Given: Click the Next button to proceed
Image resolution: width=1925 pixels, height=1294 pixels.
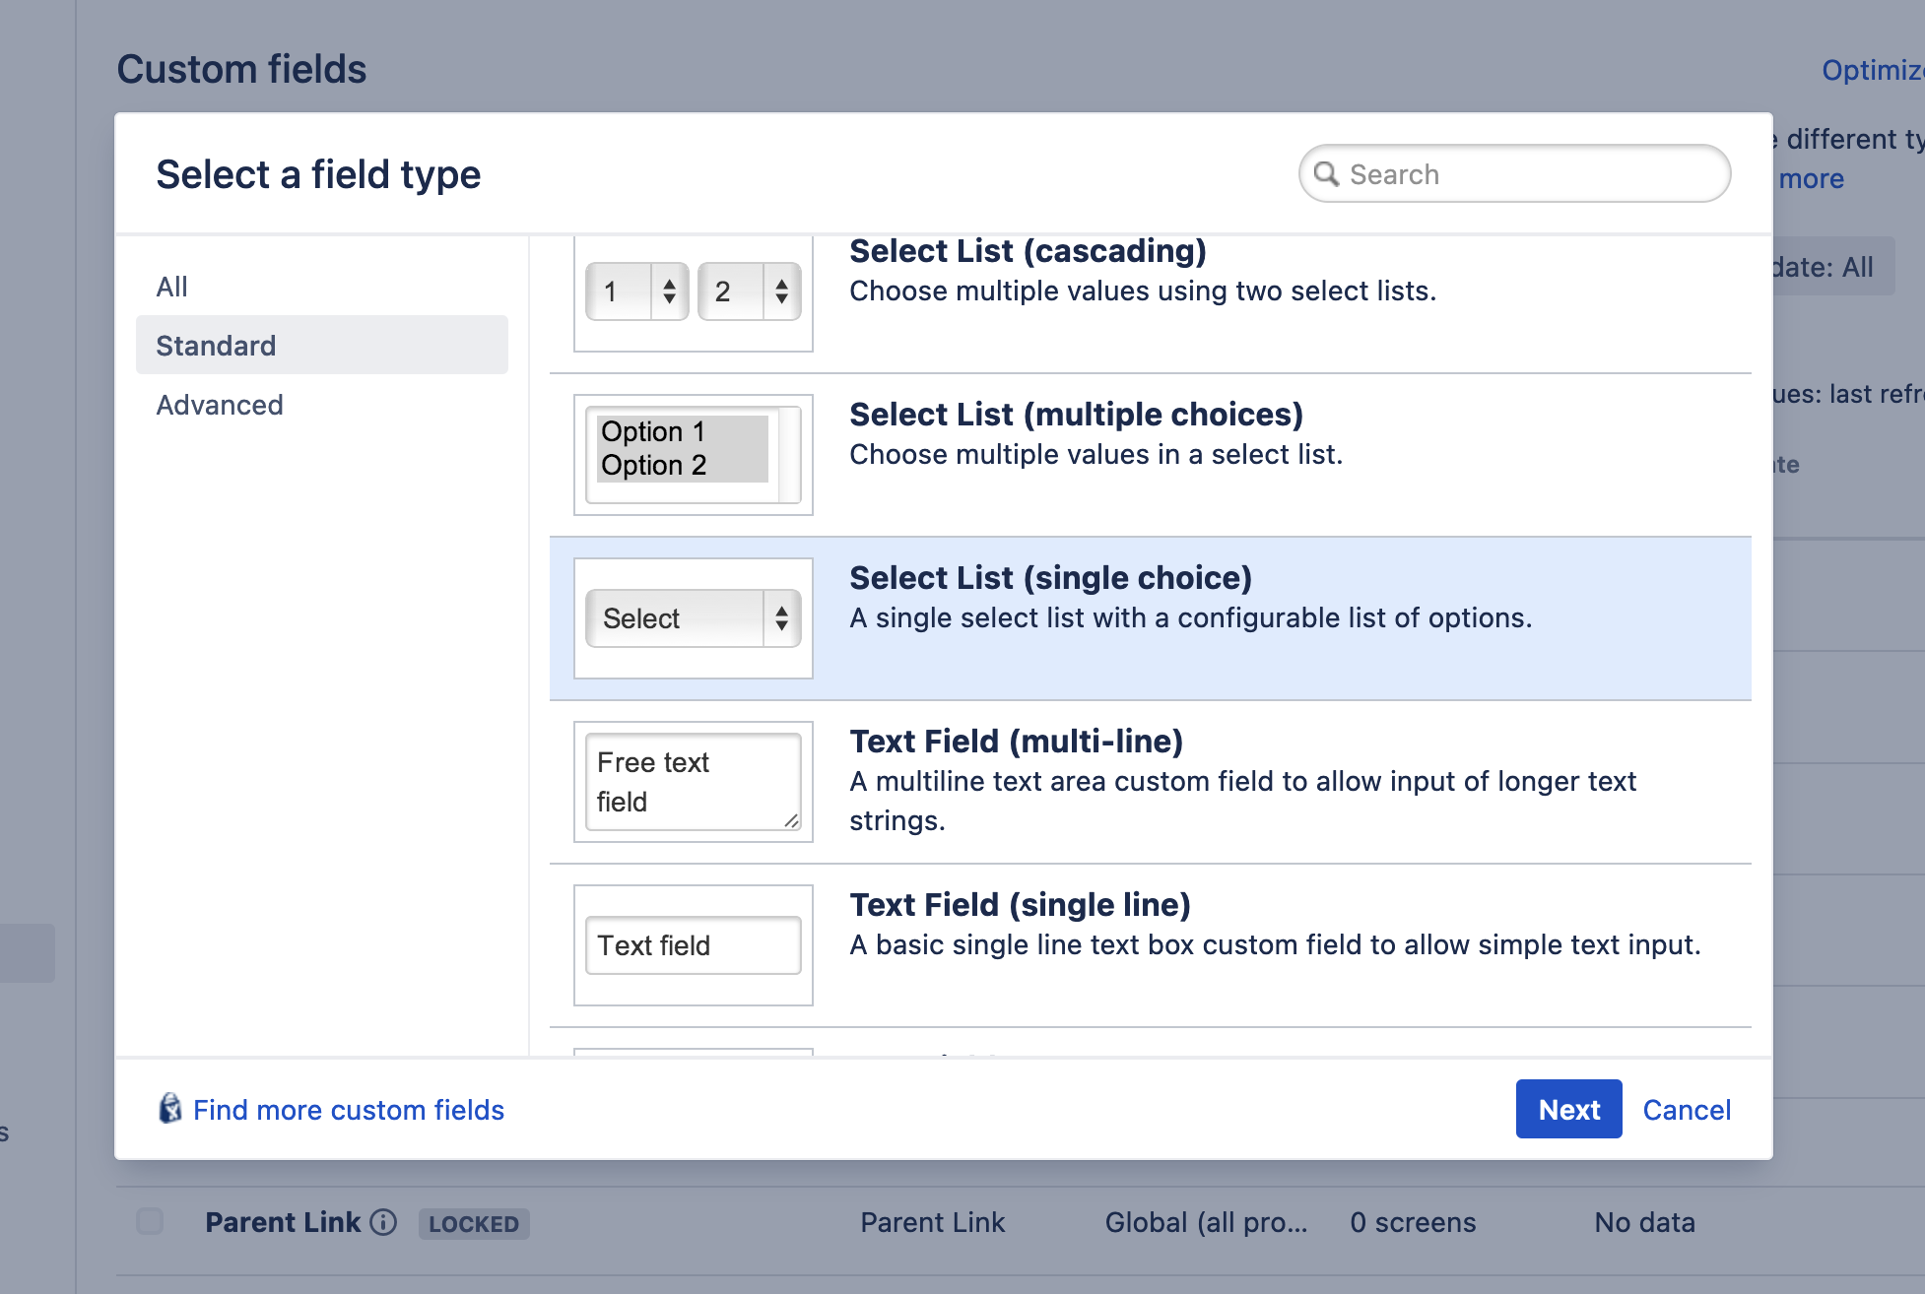Looking at the screenshot, I should [x=1568, y=1109].
